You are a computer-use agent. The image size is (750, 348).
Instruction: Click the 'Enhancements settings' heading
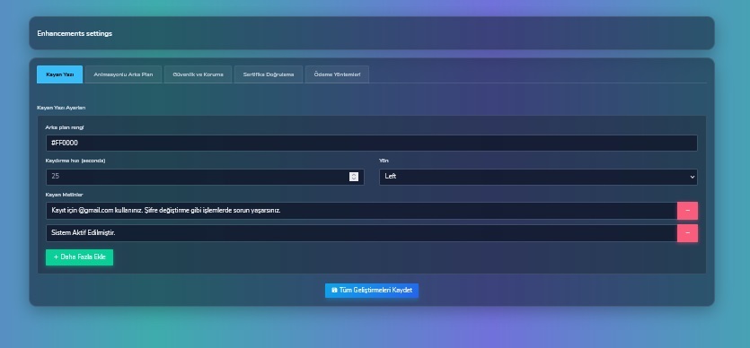(x=75, y=33)
